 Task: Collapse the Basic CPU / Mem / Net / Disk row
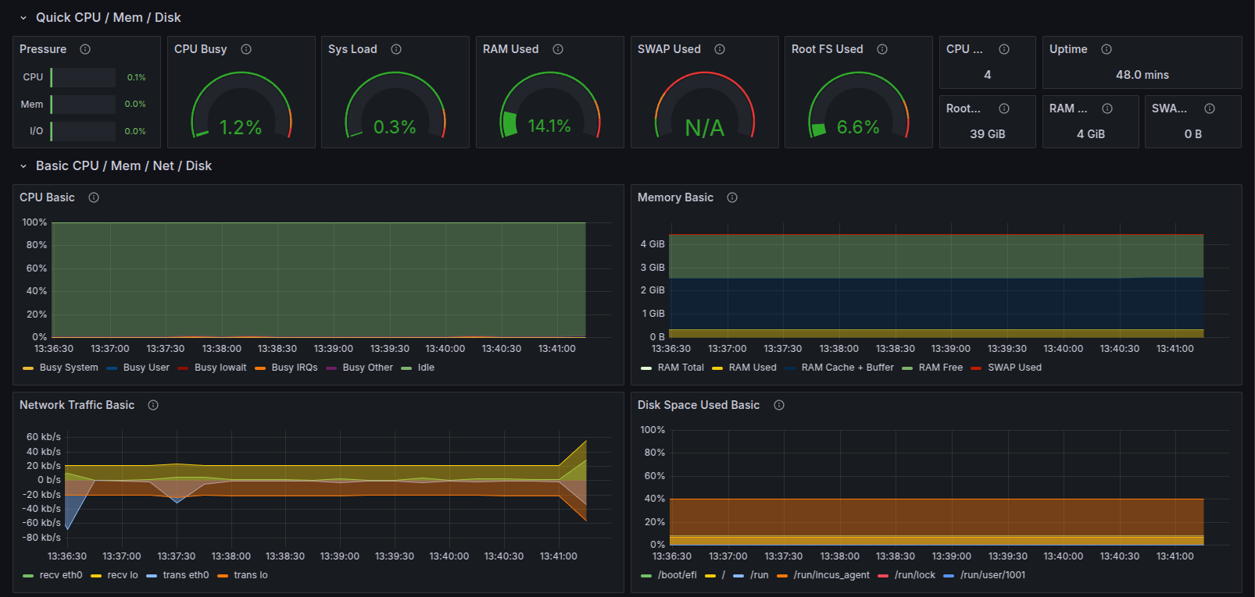pos(23,165)
